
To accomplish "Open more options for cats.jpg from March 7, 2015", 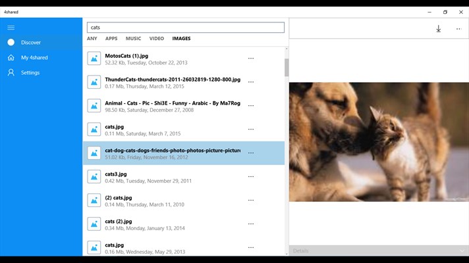I will (251, 130).
